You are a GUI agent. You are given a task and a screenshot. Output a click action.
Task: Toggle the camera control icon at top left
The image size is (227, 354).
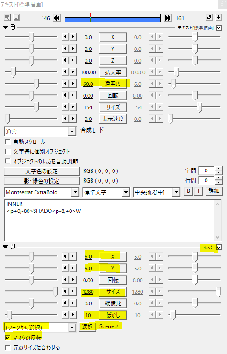click(7, 18)
